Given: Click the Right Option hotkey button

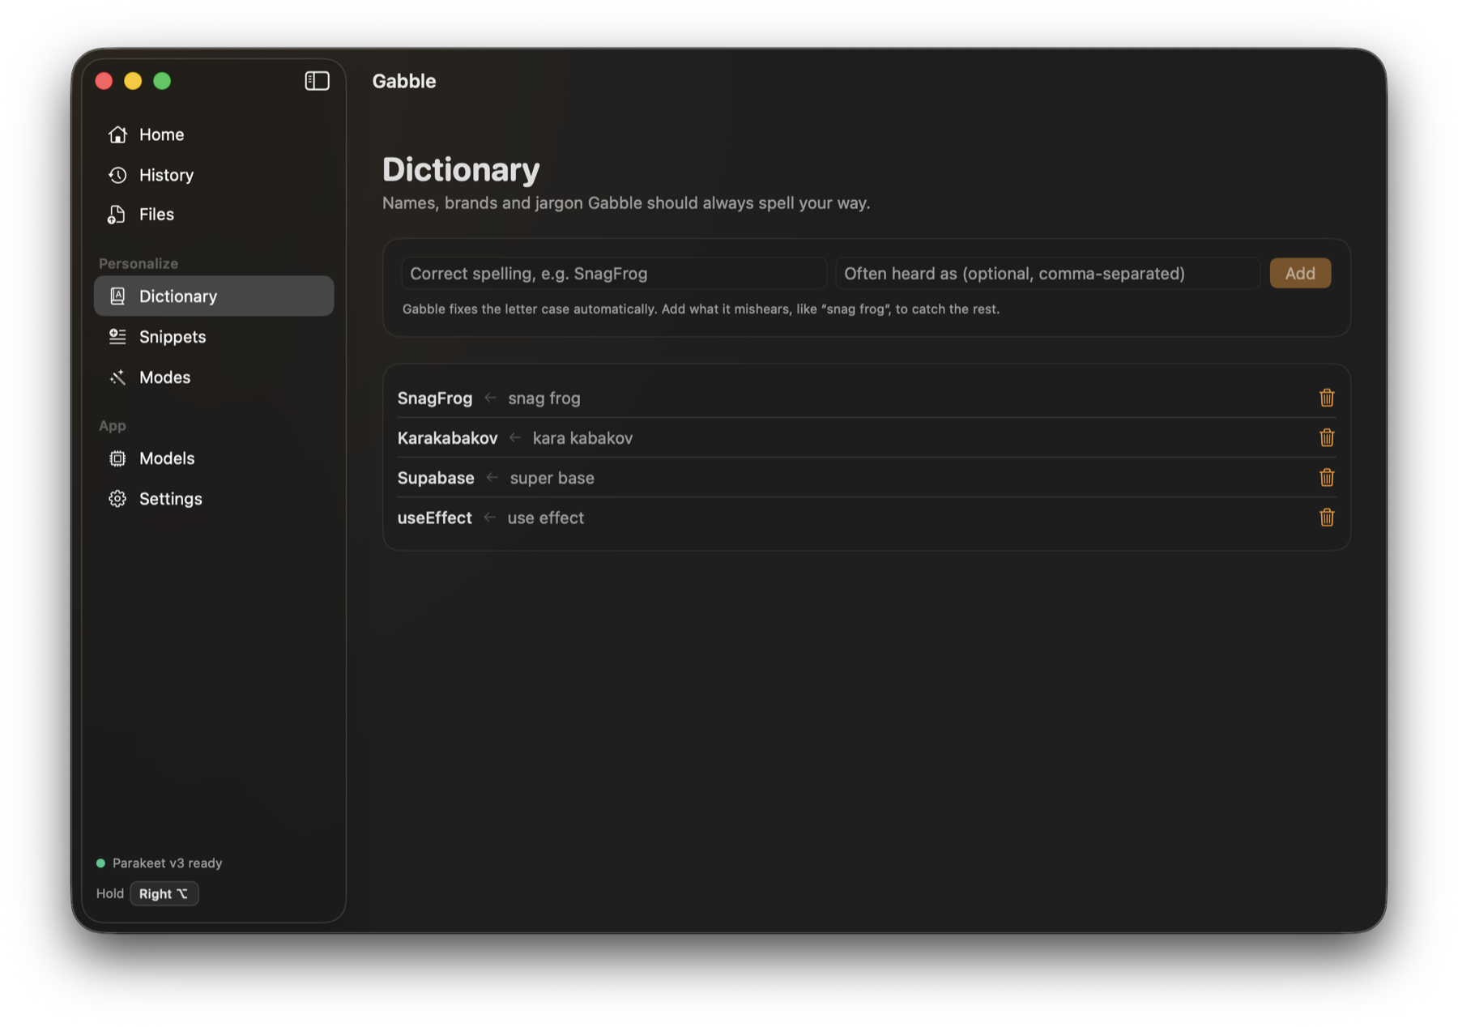Looking at the screenshot, I should pyautogui.click(x=164, y=894).
